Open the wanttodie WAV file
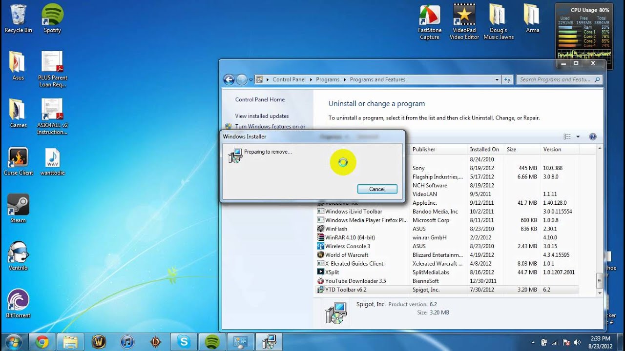The width and height of the screenshot is (625, 351). (52, 161)
